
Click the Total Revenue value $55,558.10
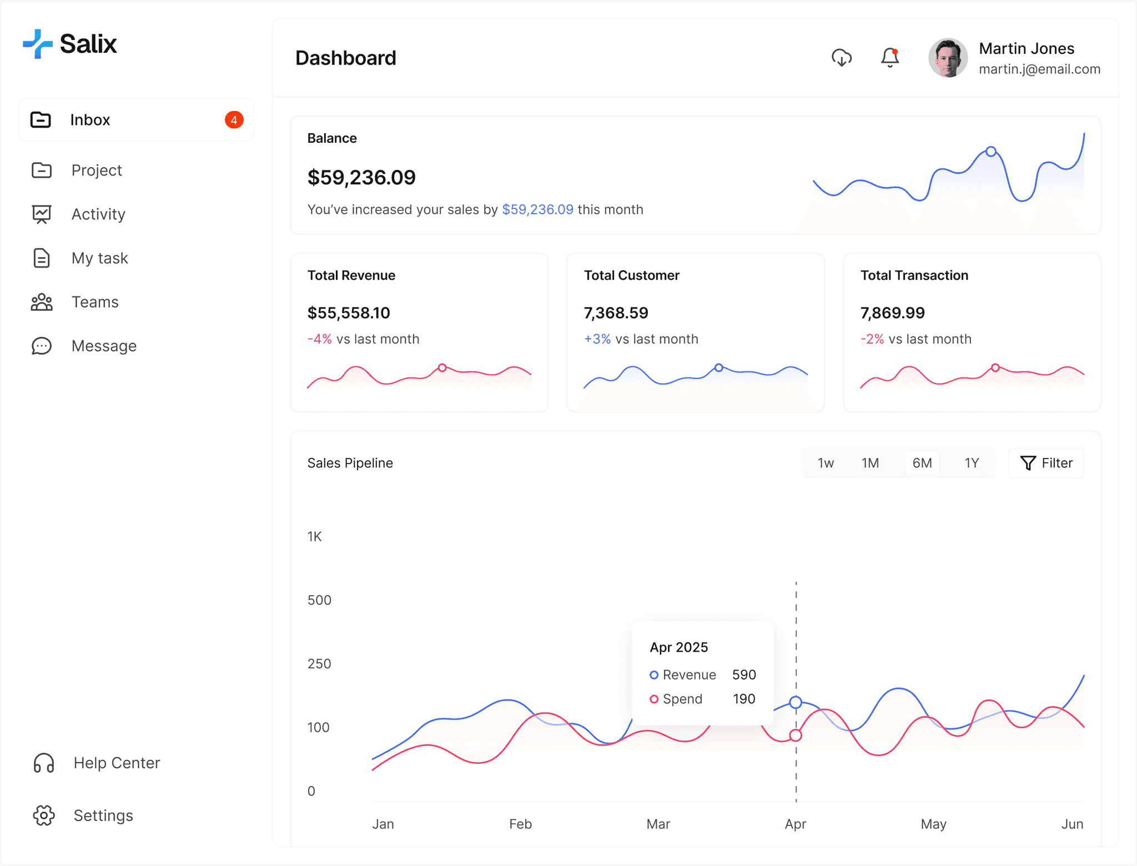349,313
